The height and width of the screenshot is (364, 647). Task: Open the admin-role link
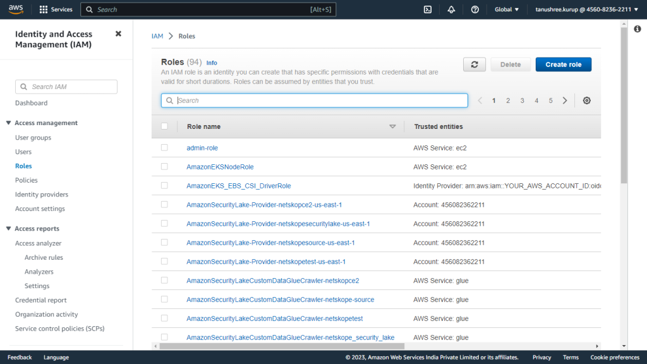point(202,148)
